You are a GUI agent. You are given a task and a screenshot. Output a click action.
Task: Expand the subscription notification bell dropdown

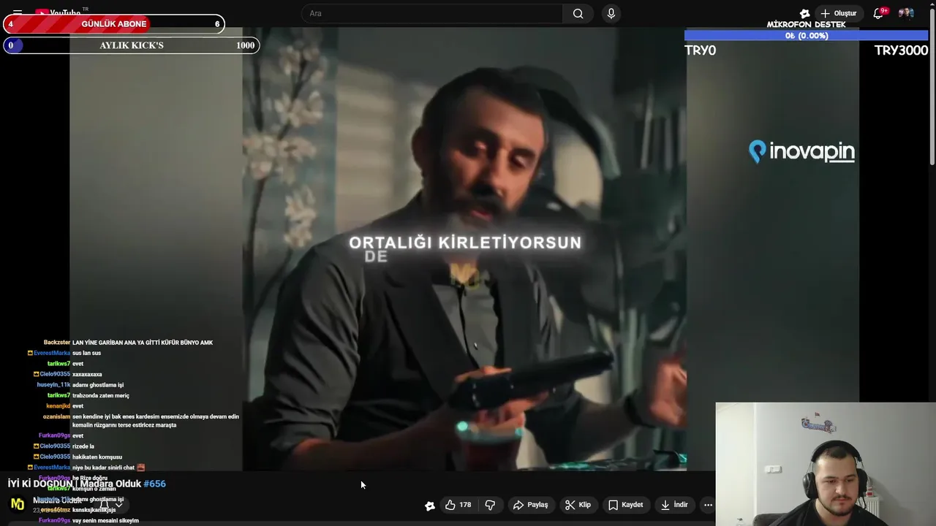click(x=111, y=505)
